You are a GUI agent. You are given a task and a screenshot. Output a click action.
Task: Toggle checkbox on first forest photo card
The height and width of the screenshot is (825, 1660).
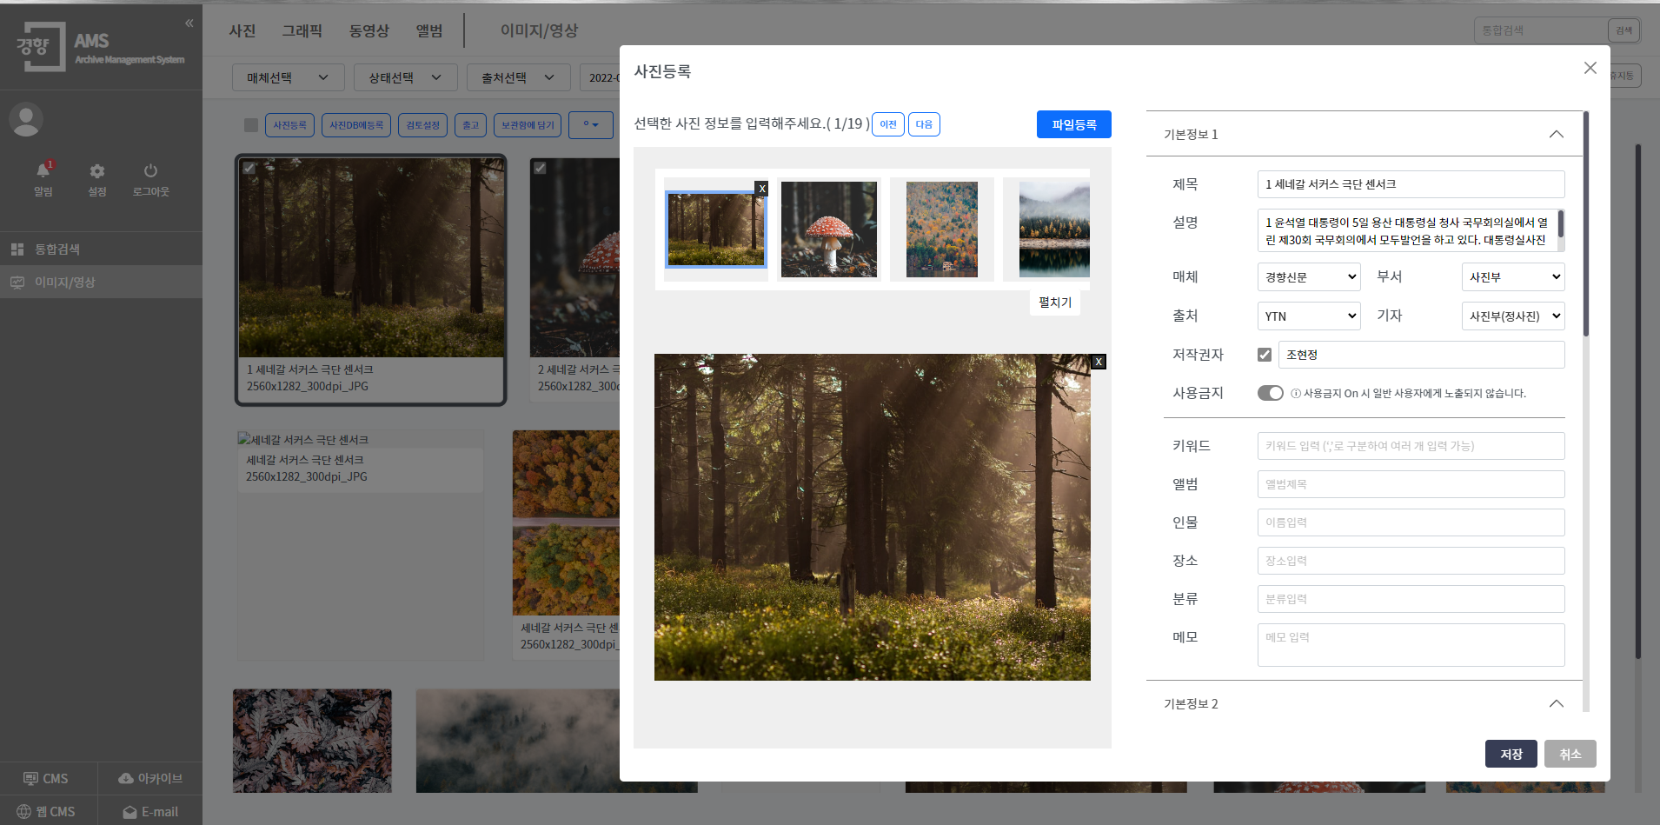pos(249,168)
